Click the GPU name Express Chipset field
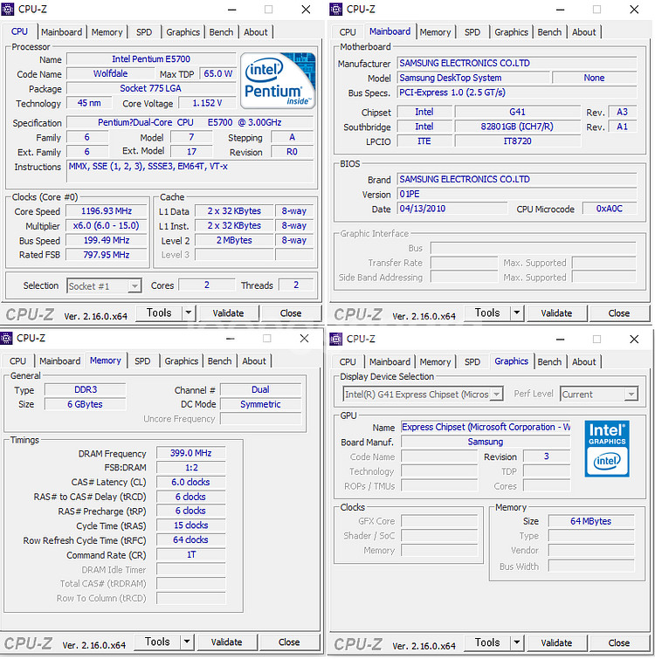 (x=486, y=428)
